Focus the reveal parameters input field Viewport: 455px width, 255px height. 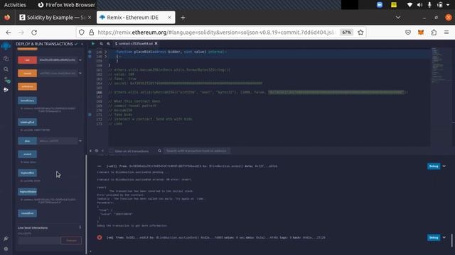(x=58, y=73)
